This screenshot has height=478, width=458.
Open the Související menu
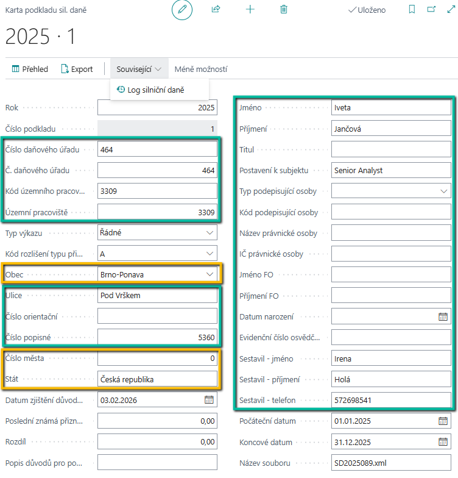click(x=140, y=69)
